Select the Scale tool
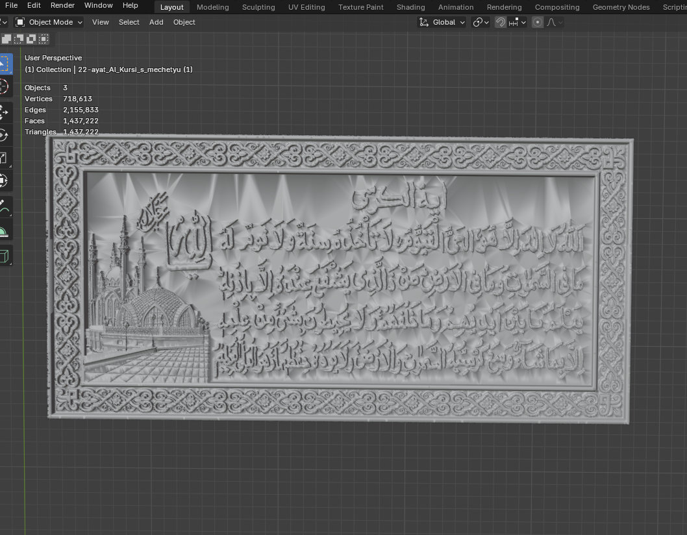The image size is (687, 535). pos(7,157)
